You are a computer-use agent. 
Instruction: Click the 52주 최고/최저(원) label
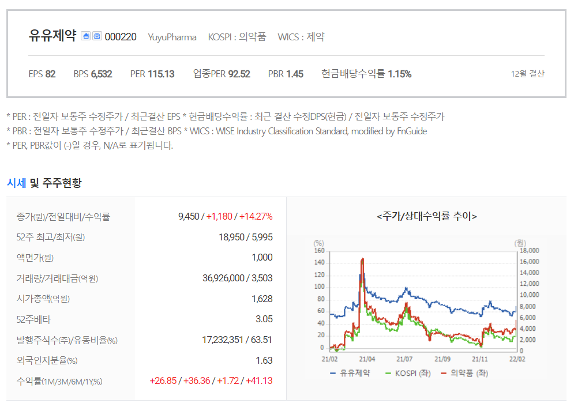pyautogui.click(x=51, y=238)
